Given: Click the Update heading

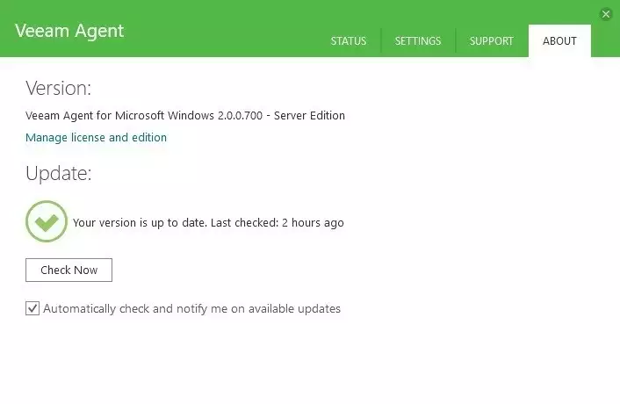Looking at the screenshot, I should [x=58, y=173].
